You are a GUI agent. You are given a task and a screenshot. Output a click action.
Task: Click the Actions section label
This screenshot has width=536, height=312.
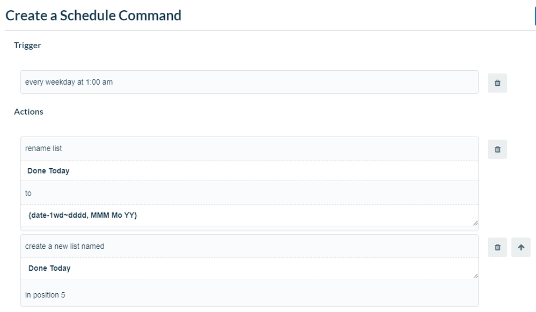(29, 112)
